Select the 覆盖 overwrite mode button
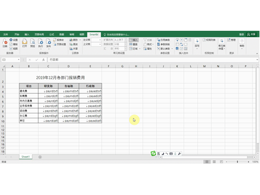Viewport: 260px width, 195px height. 134,44
